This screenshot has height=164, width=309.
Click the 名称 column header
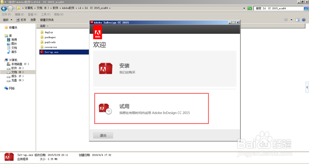pyautogui.click(x=43, y=26)
